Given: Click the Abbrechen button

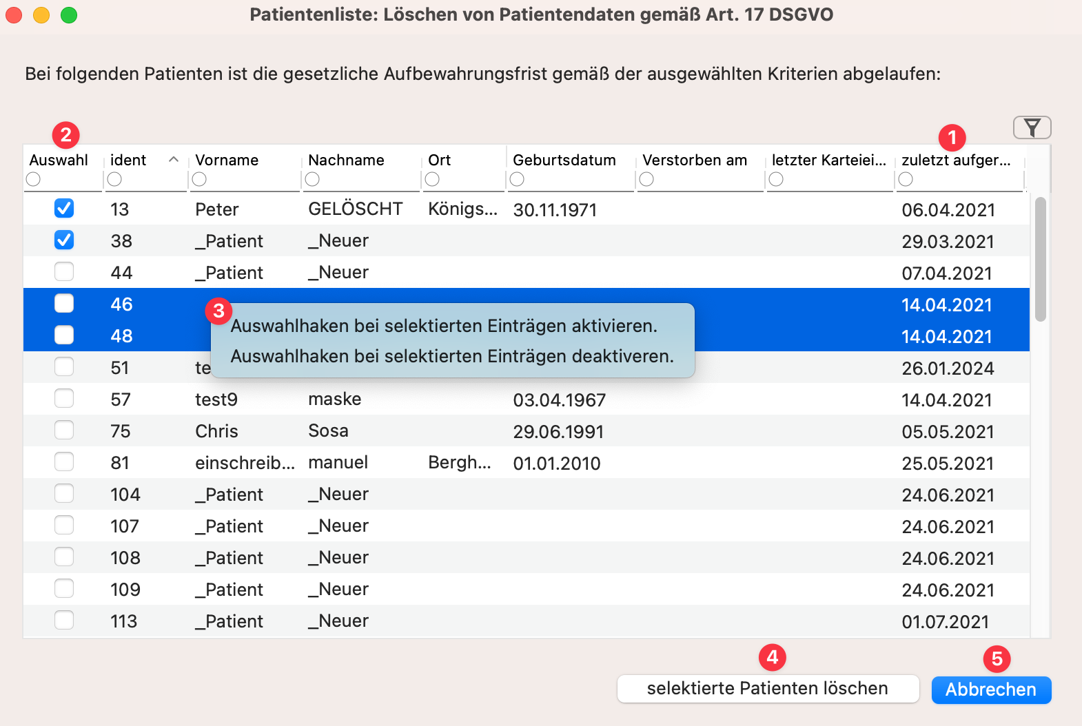Looking at the screenshot, I should point(991,689).
